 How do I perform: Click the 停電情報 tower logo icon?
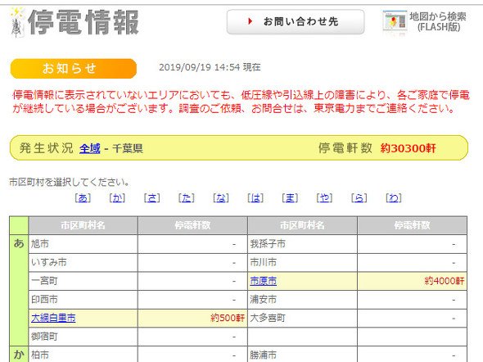pyautogui.click(x=17, y=23)
